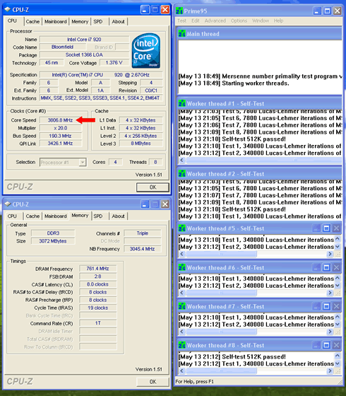Click scroll-down arrow in Worker thread #7
Image resolution: width=346 pixels, height=396 pixels.
pos(338,325)
